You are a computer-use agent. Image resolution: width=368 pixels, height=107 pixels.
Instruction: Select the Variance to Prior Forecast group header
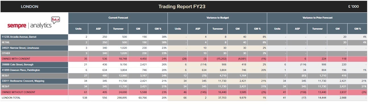pos(317,18)
